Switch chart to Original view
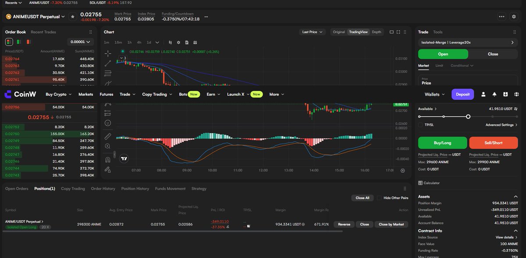This screenshot has width=526, height=258. pos(339,32)
